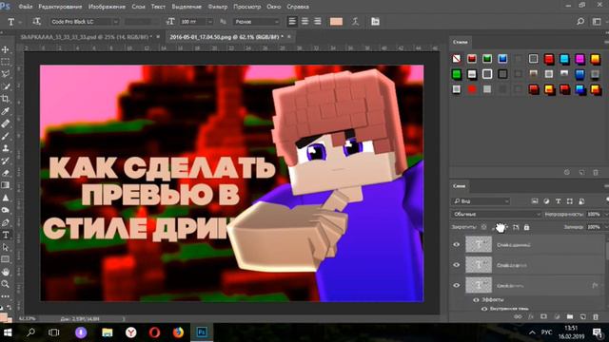Image resolution: width=609 pixels, height=342 pixels.
Task: Open the Редактирование menu
Action: tap(60, 7)
